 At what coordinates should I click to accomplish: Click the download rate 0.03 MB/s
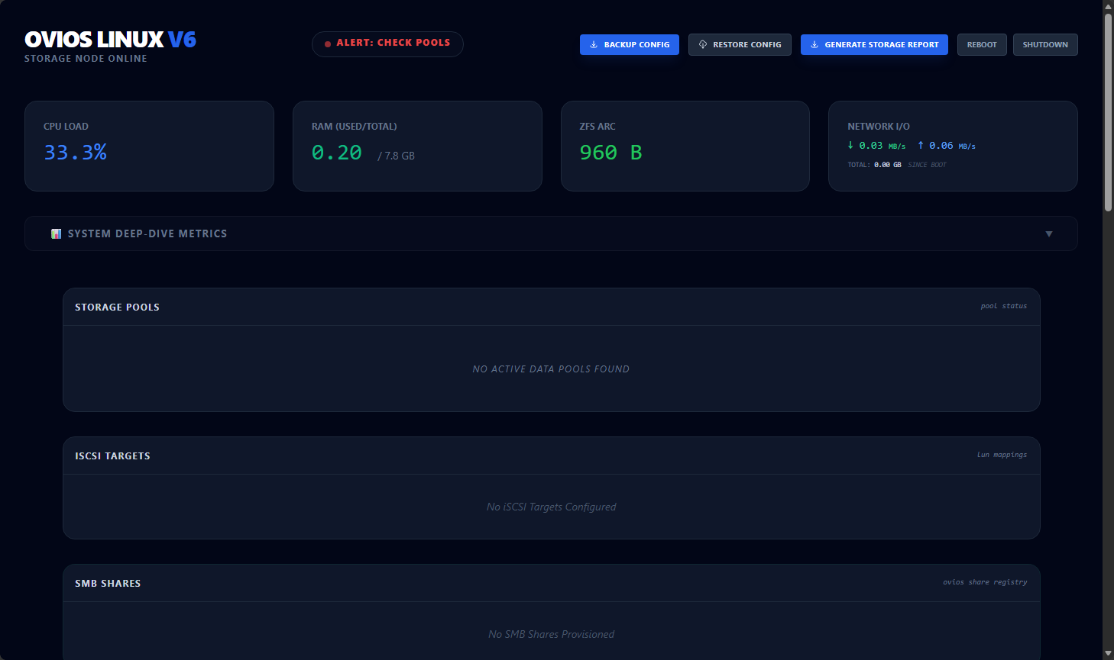882,146
